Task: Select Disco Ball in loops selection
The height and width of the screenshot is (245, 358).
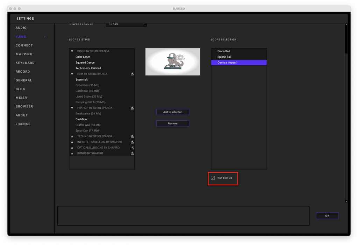Action: point(224,51)
